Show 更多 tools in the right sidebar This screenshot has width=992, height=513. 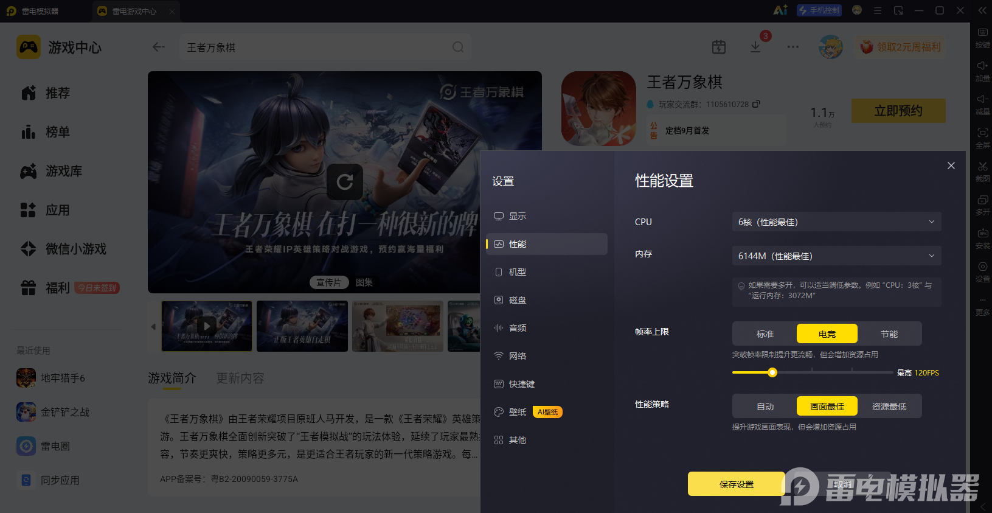tap(982, 305)
